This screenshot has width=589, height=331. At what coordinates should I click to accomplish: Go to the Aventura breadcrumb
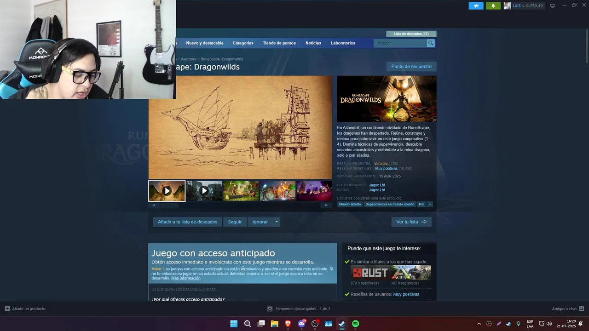(189, 59)
